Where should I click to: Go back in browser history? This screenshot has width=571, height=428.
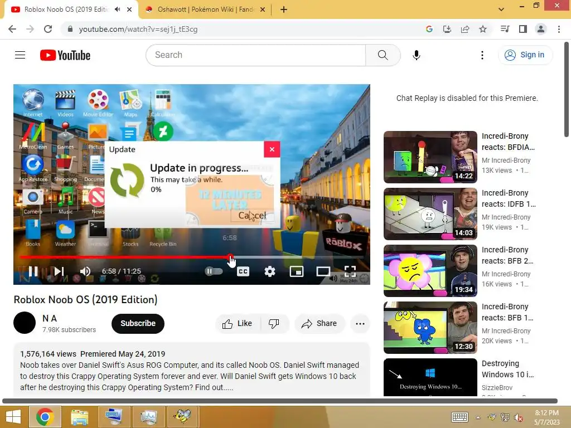click(12, 29)
